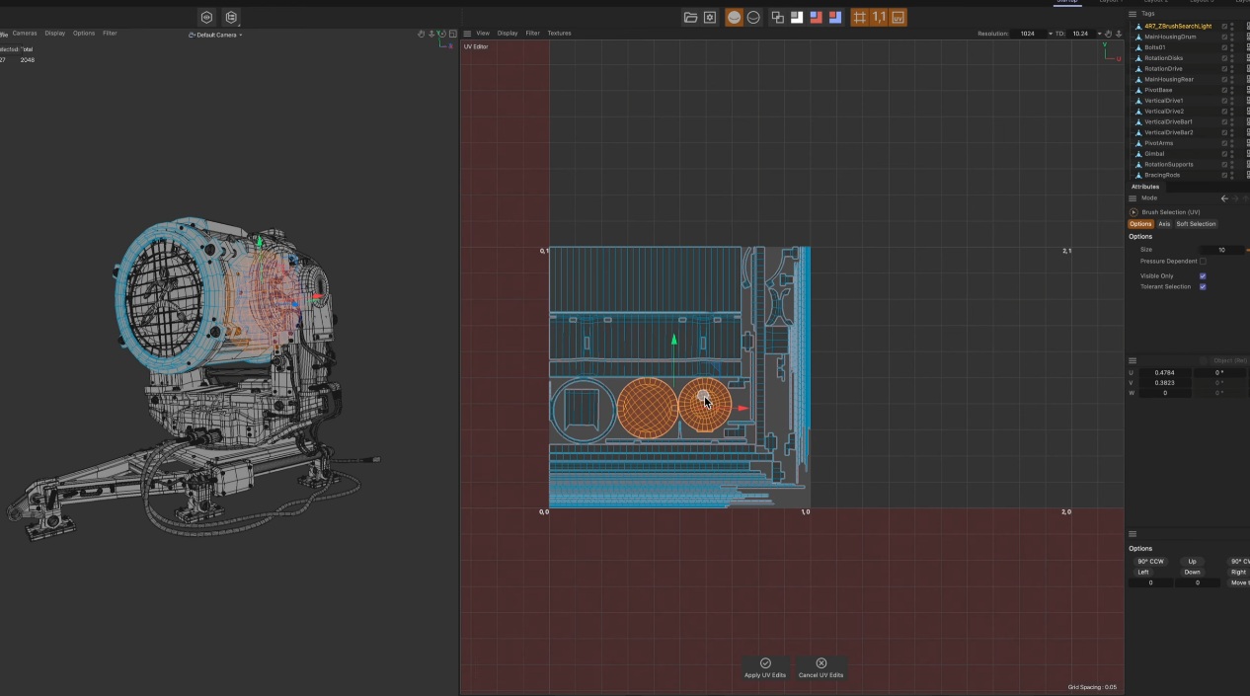This screenshot has width=1250, height=696.
Task: Open the TD value dropdown arrow
Action: pyautogui.click(x=1099, y=34)
